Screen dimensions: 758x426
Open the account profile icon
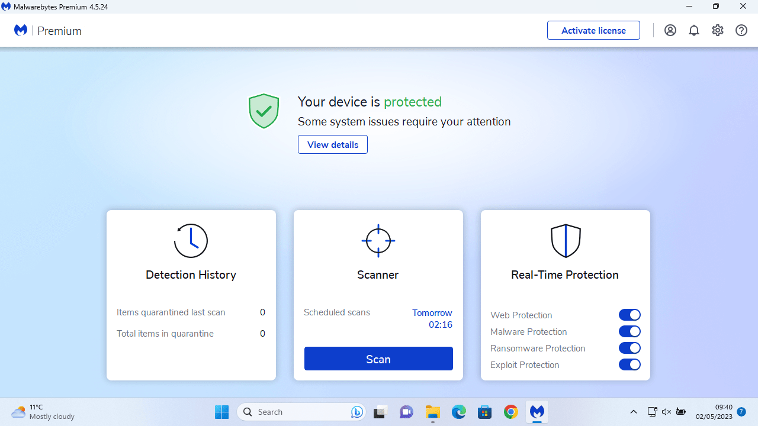click(670, 30)
